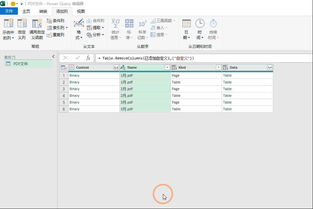Select Add Column (添加列) tab

[62, 12]
